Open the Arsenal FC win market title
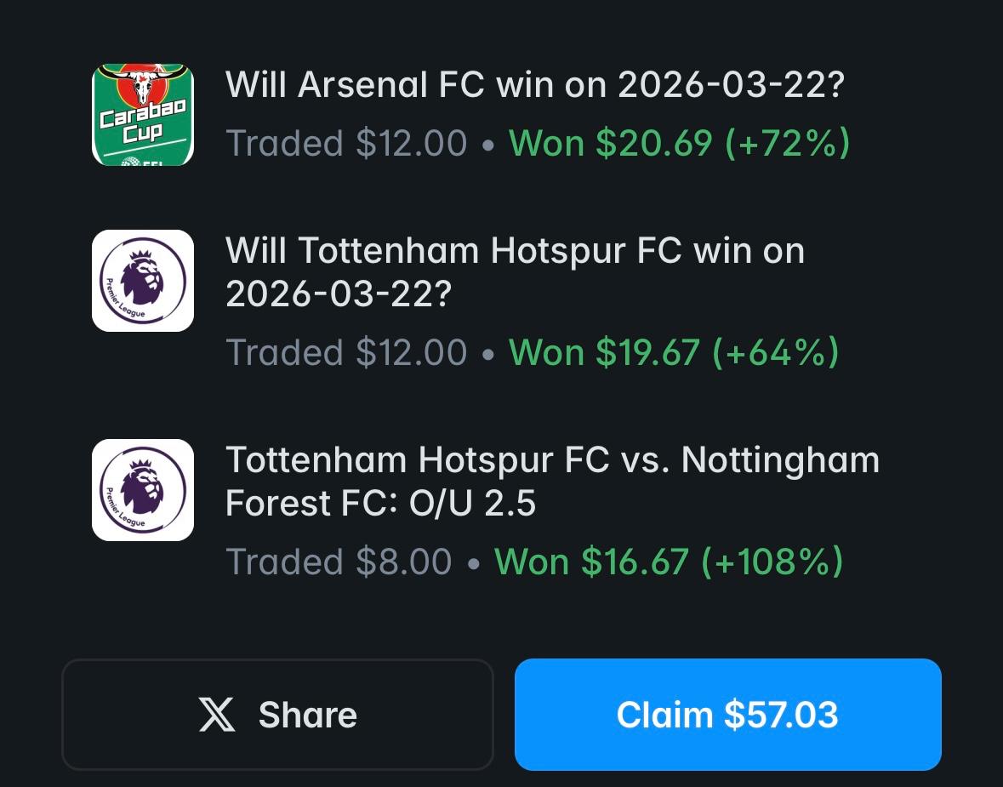 (x=535, y=84)
